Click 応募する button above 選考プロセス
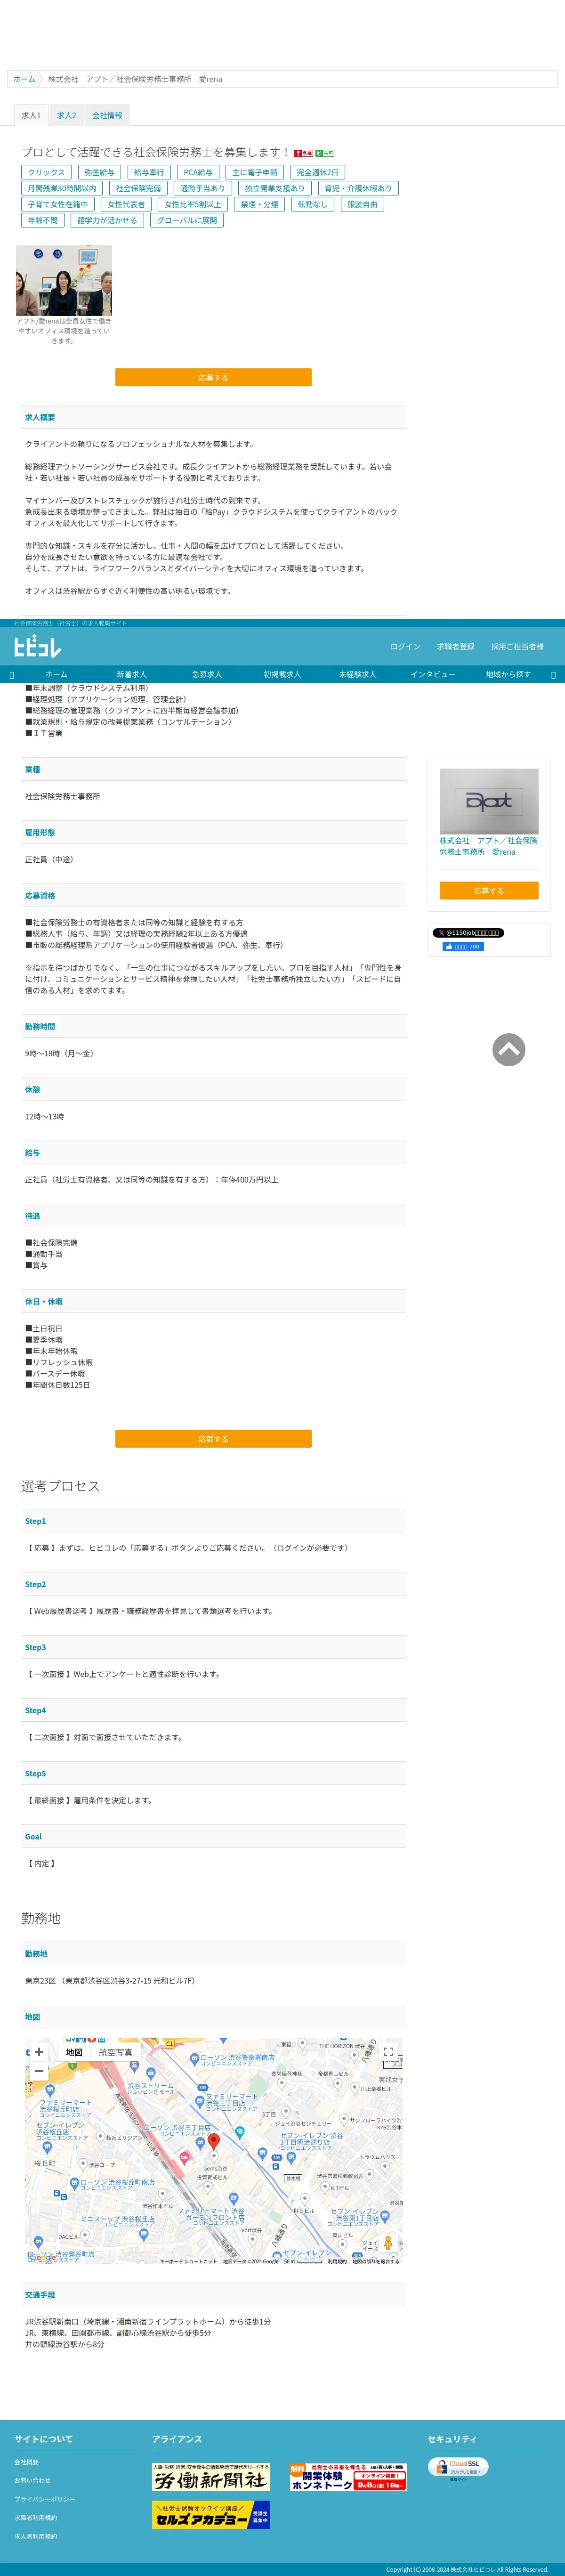This screenshot has height=2576, width=565. pyautogui.click(x=213, y=1439)
